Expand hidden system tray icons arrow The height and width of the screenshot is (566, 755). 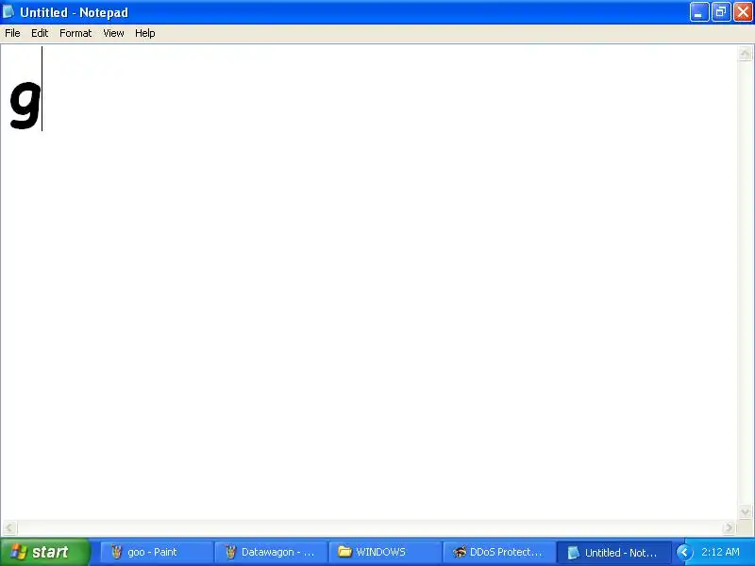point(684,552)
